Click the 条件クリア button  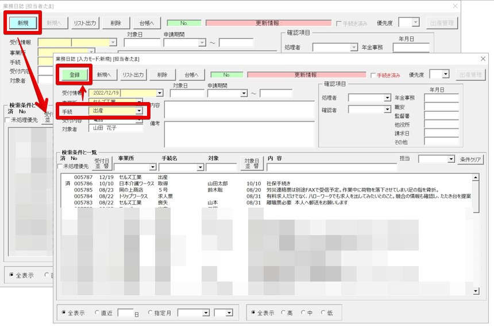(x=470, y=159)
